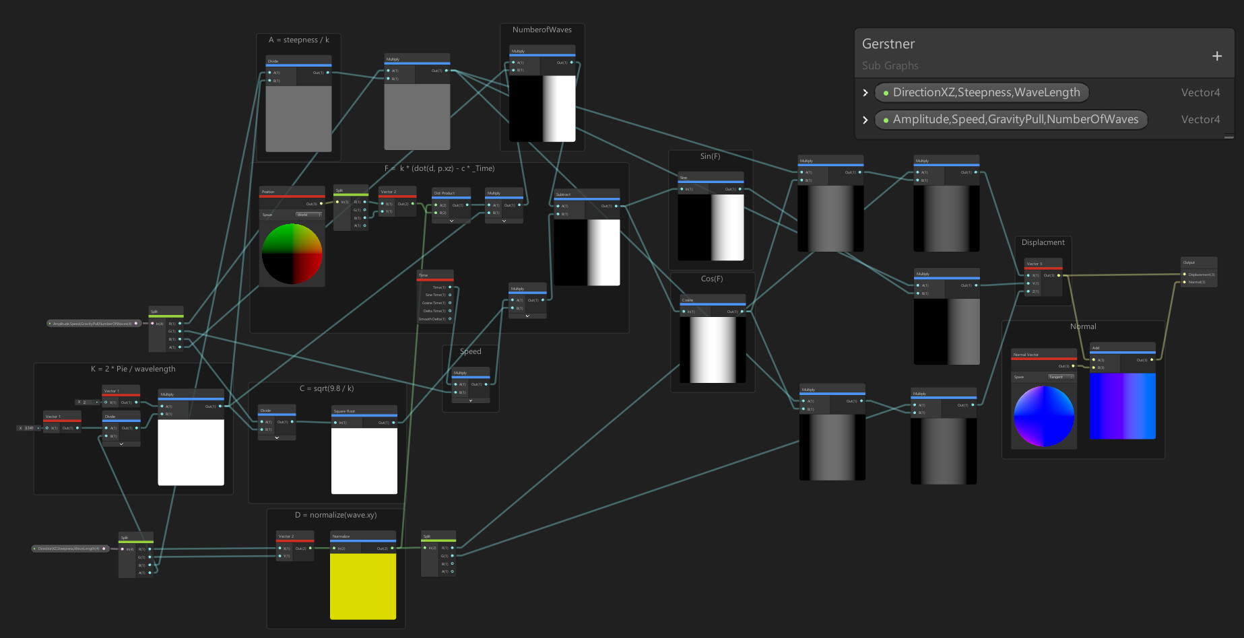The width and height of the screenshot is (1244, 638).
Task: Click the + button on the Gerstner blackboard
Action: coord(1217,56)
